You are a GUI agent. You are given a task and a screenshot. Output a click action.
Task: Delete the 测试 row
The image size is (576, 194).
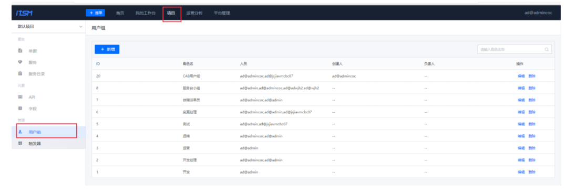(532, 124)
